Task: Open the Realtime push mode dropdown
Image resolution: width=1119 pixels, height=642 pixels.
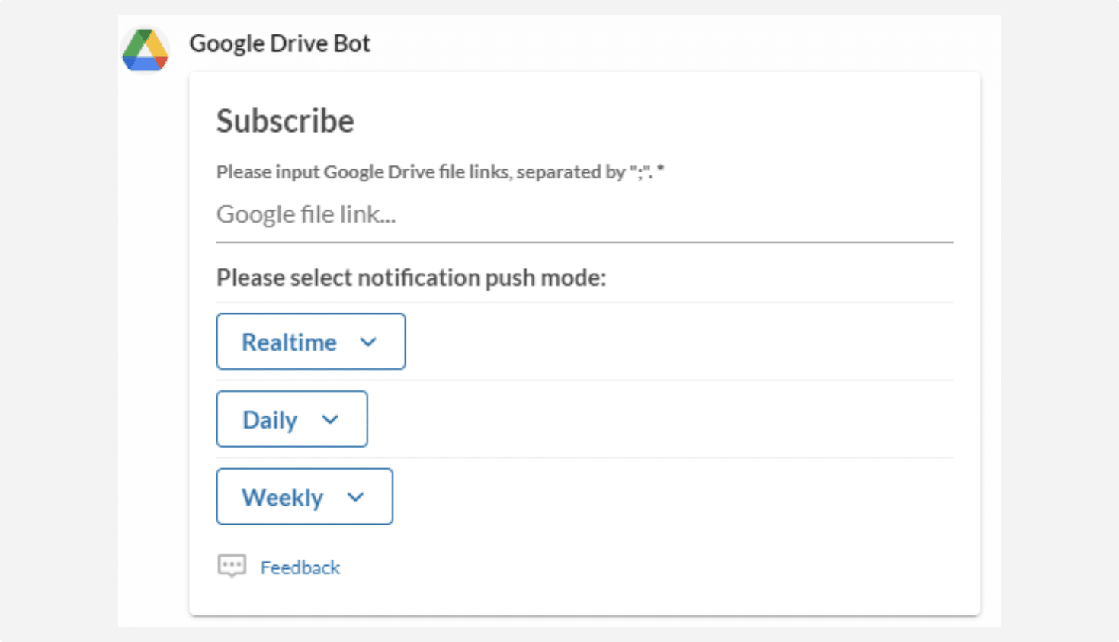Action: click(x=310, y=342)
